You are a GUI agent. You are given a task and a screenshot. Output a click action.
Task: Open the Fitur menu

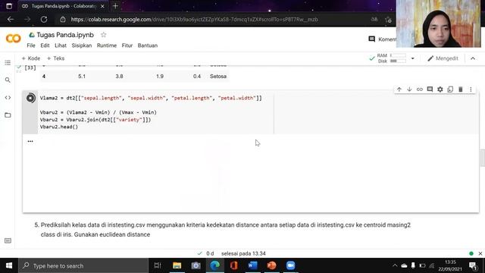(x=127, y=45)
